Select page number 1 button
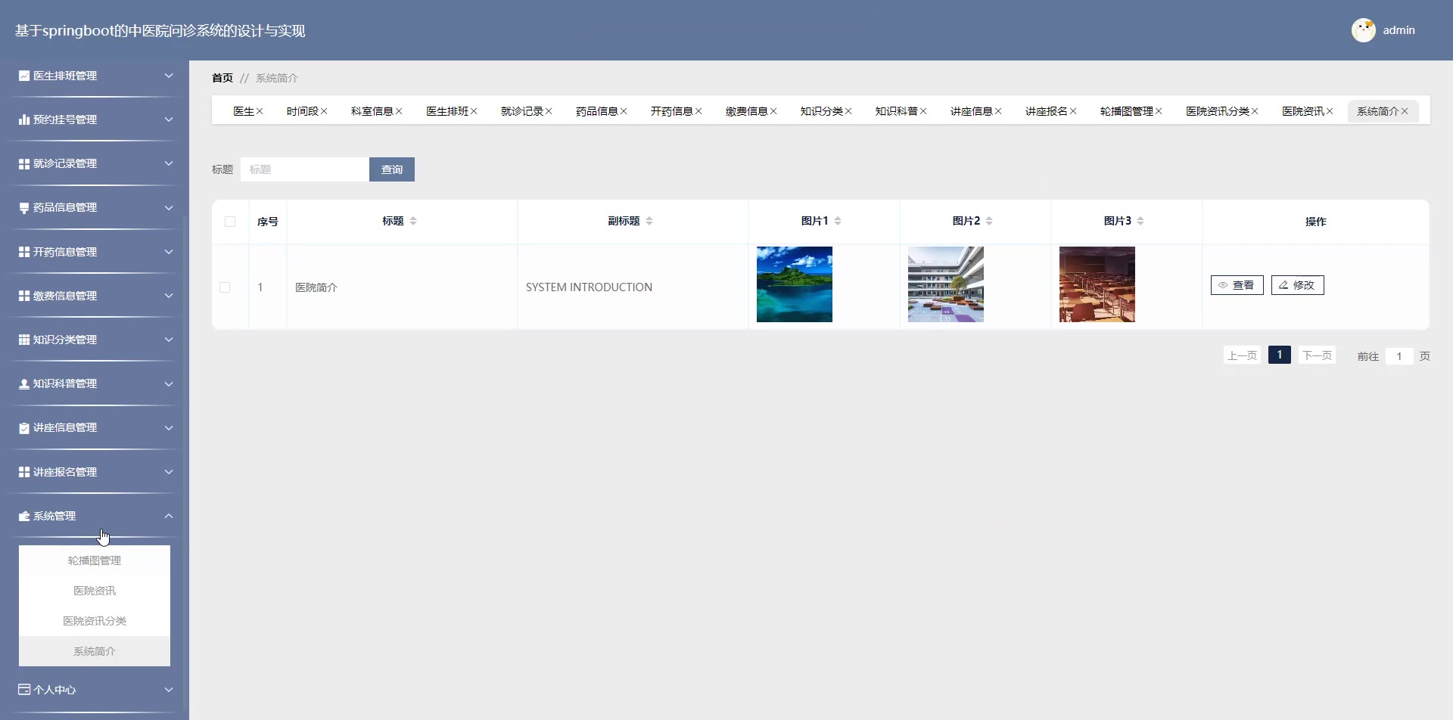Viewport: 1453px width, 720px height. (x=1280, y=355)
